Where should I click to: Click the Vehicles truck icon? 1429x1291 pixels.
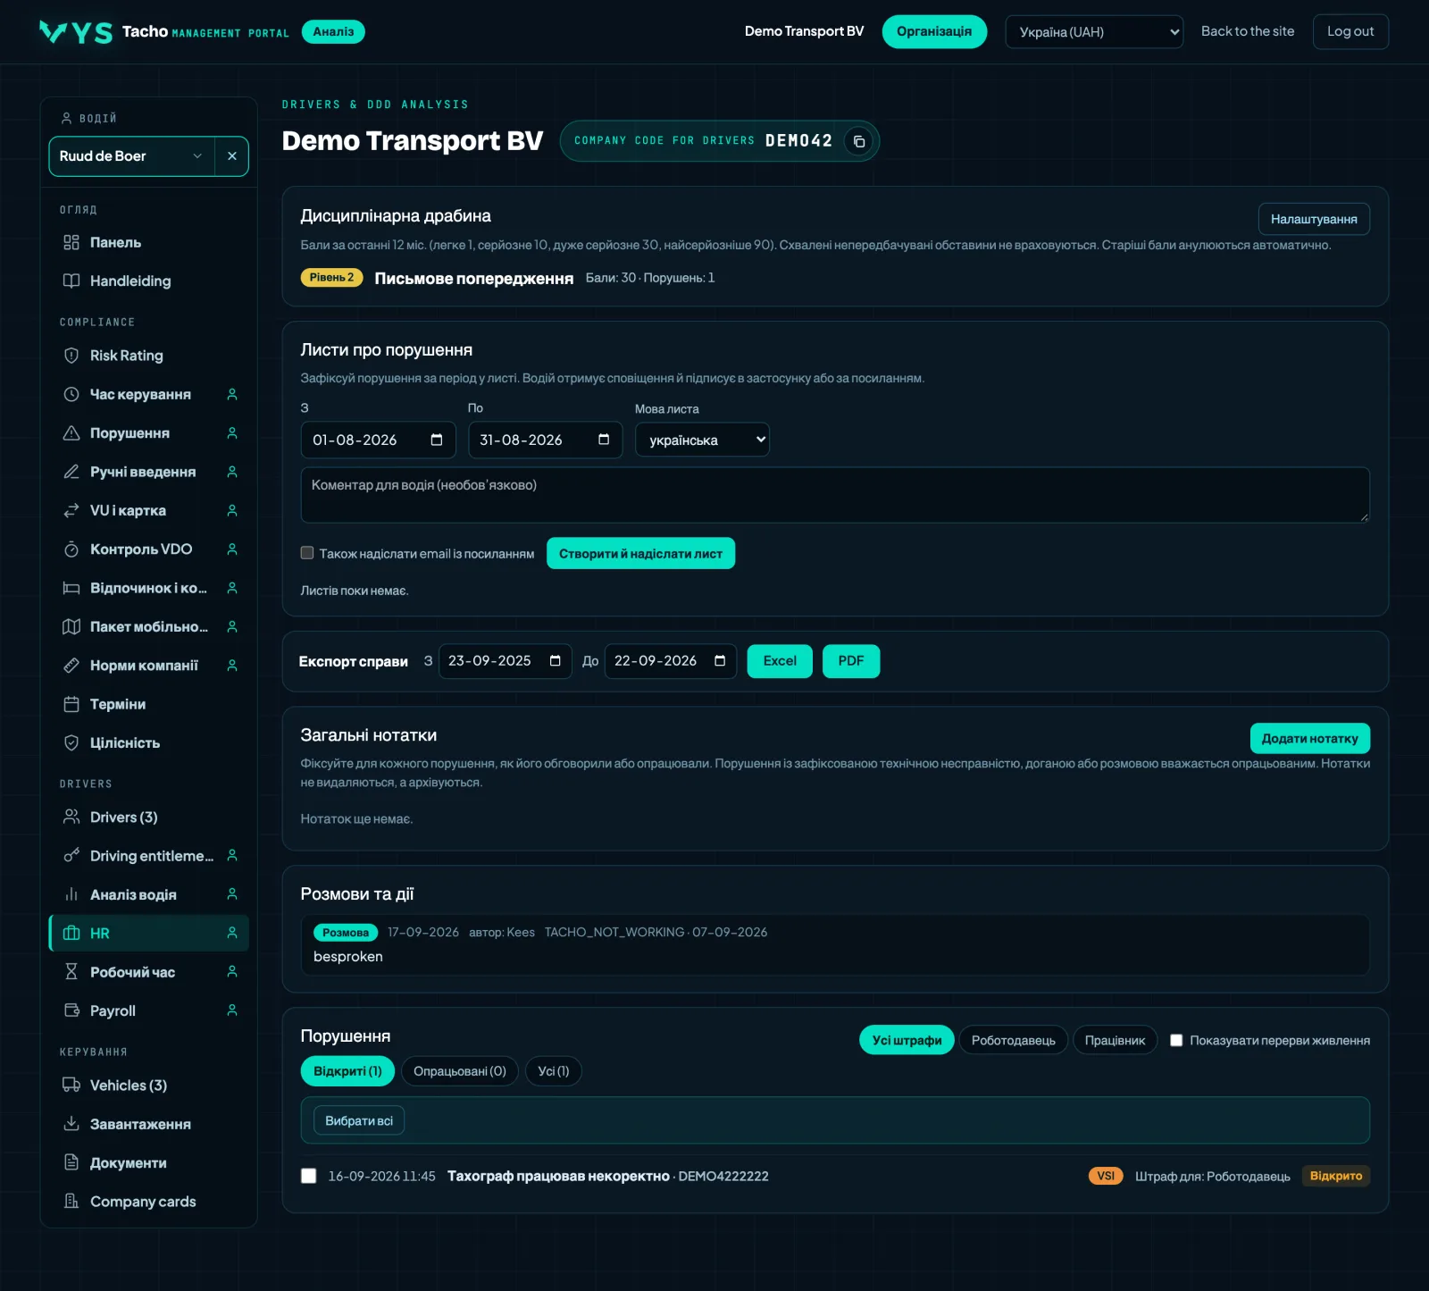click(x=71, y=1085)
